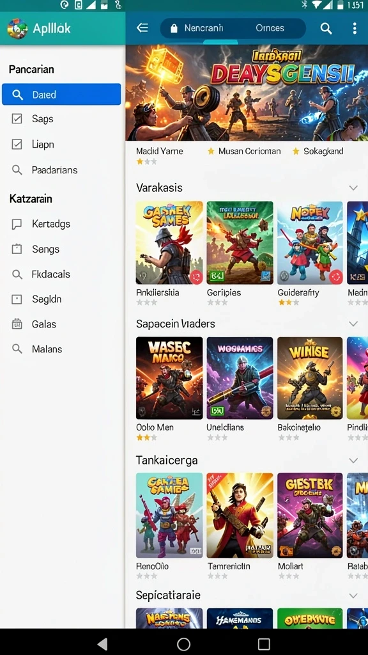Image resolution: width=368 pixels, height=655 pixels.
Task: Open the three-dot overflow menu
Action: coord(354,28)
